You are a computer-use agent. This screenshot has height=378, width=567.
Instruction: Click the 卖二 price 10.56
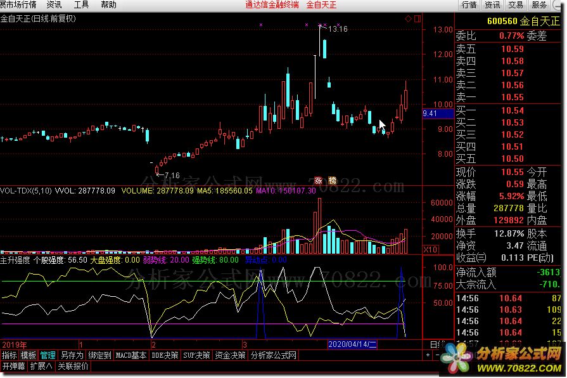pyautogui.click(x=513, y=85)
